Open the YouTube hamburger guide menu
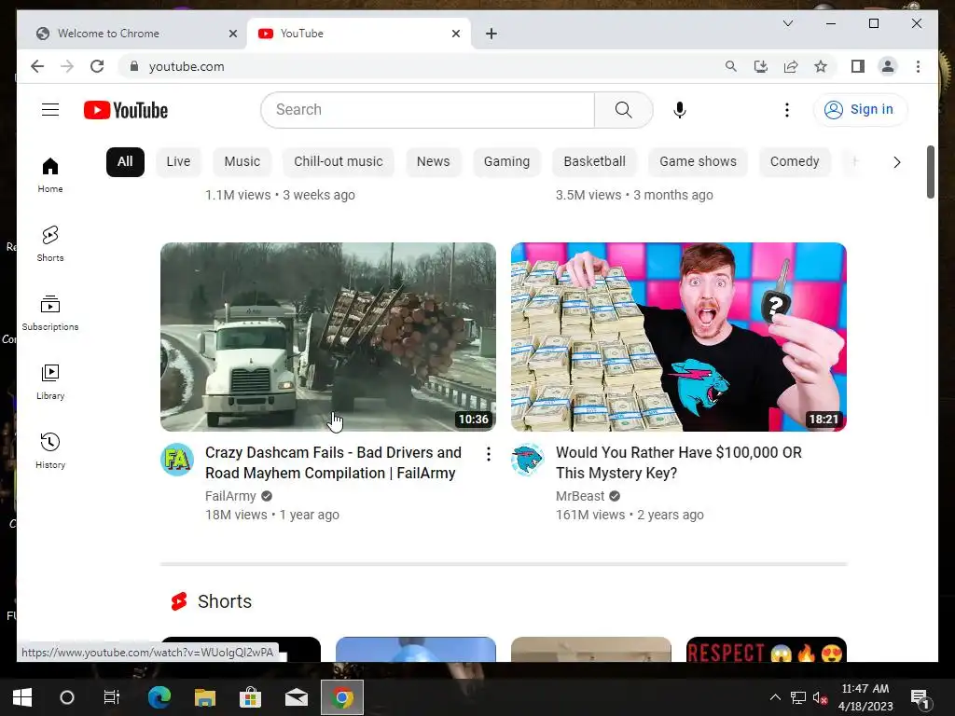The width and height of the screenshot is (955, 716). [x=50, y=110]
